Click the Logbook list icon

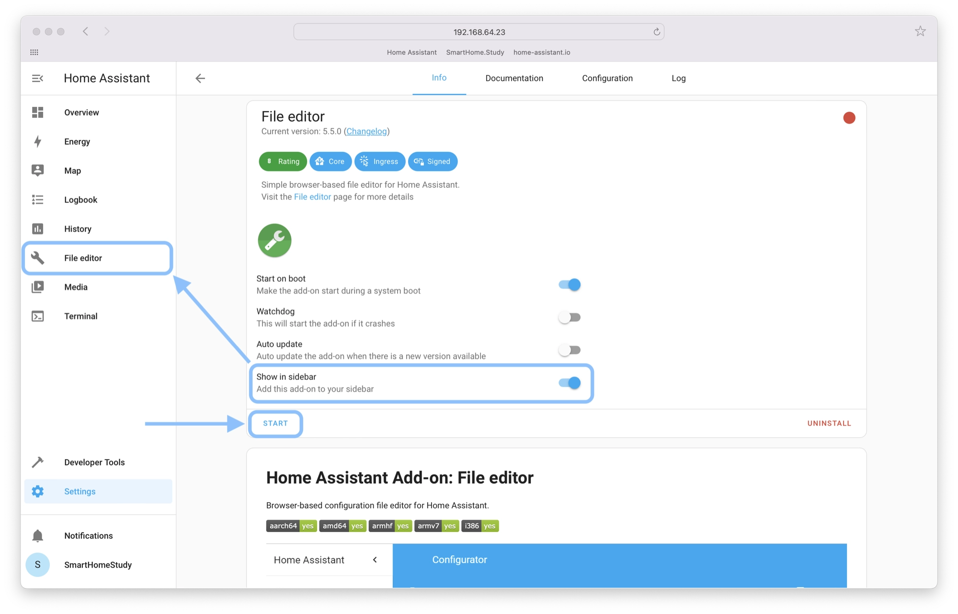37,200
